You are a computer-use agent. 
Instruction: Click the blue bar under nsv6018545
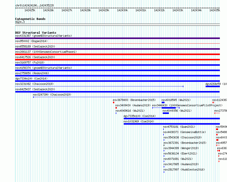click(x=163, y=102)
